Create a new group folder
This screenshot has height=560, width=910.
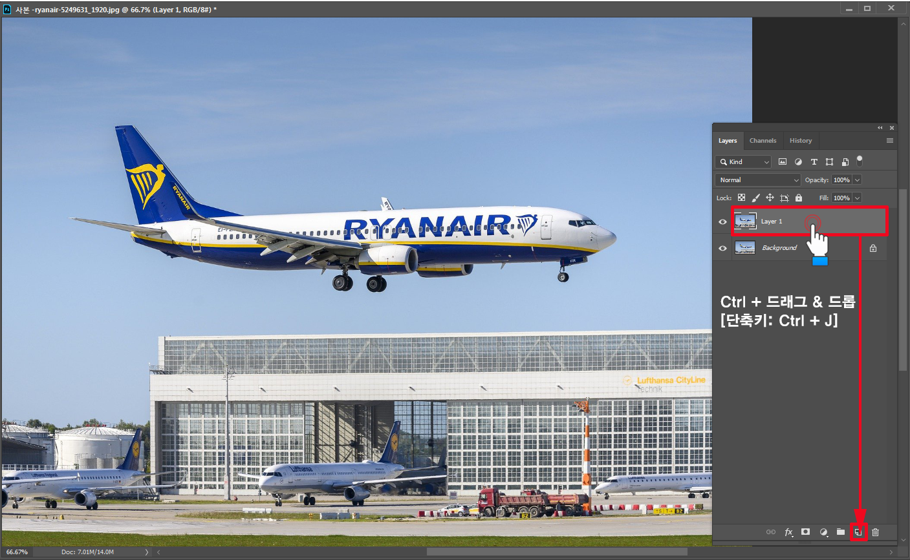[841, 532]
